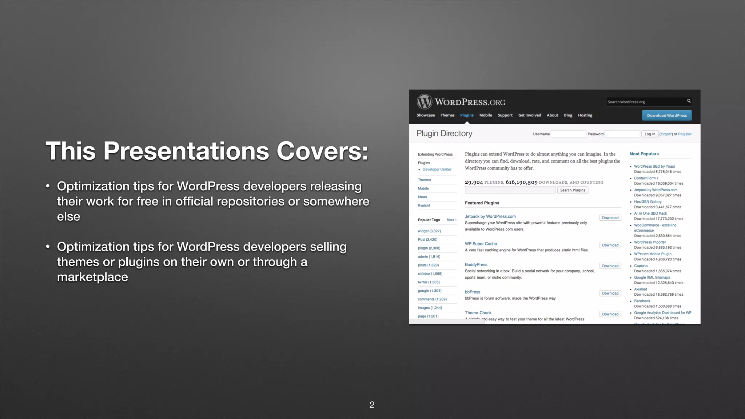Focus the Username input field
Screen dimensions: 745x419
click(x=568, y=134)
